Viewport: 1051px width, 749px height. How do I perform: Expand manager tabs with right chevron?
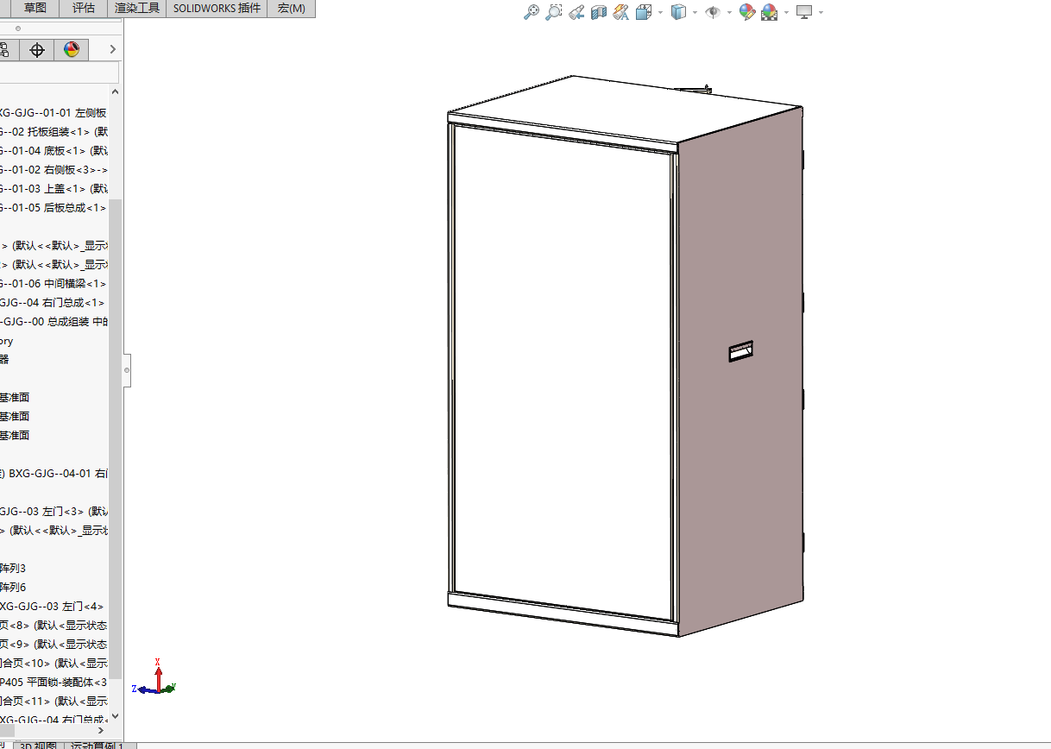pos(112,50)
